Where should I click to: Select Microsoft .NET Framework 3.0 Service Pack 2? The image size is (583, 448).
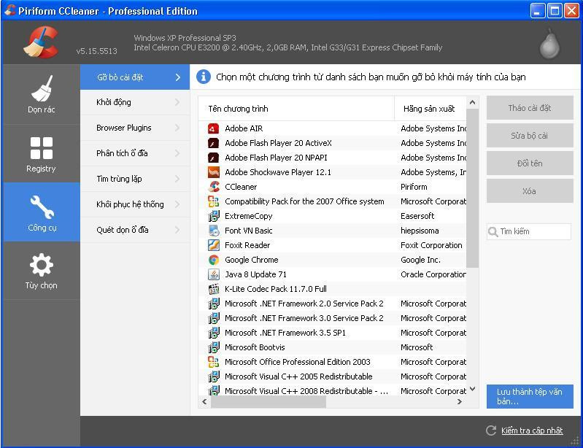pos(333,318)
